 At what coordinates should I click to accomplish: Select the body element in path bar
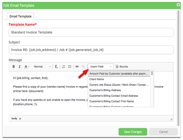click(x=14, y=118)
